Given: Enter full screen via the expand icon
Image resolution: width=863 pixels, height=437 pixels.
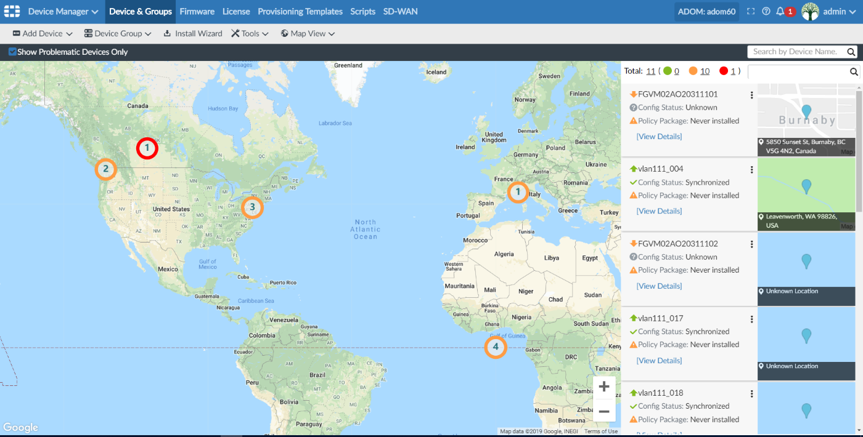Looking at the screenshot, I should coord(750,11).
